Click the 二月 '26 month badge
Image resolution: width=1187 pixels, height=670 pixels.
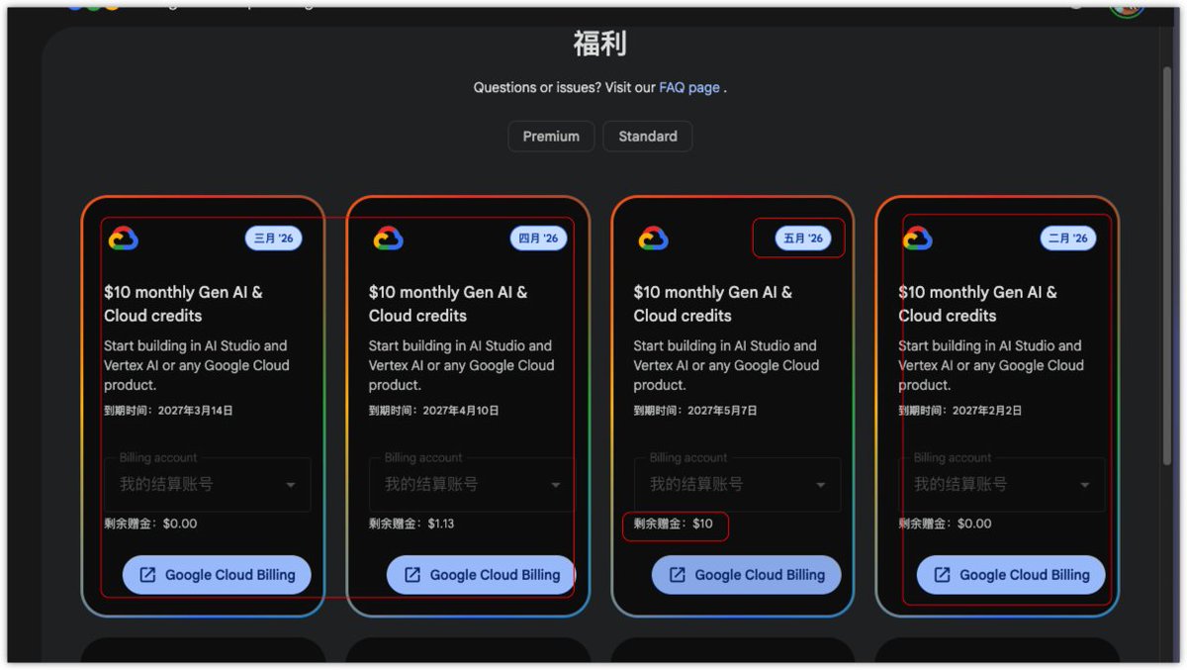(1068, 239)
